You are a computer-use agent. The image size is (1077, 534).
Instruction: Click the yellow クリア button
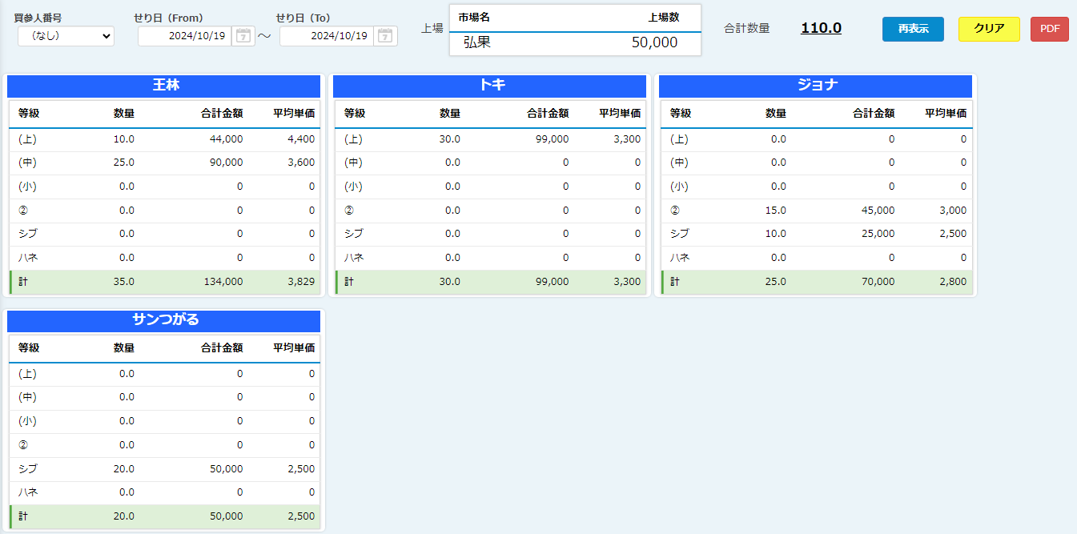pyautogui.click(x=989, y=29)
